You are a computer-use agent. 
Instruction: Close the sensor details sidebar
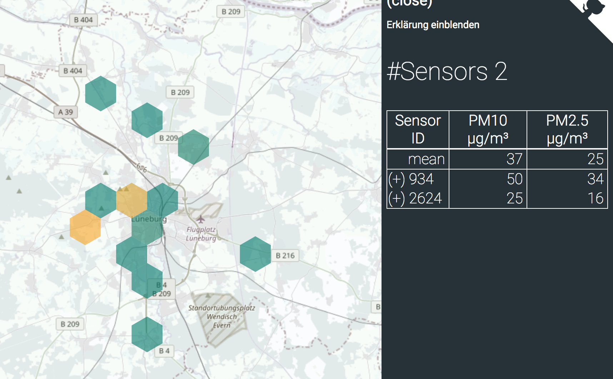click(409, 3)
